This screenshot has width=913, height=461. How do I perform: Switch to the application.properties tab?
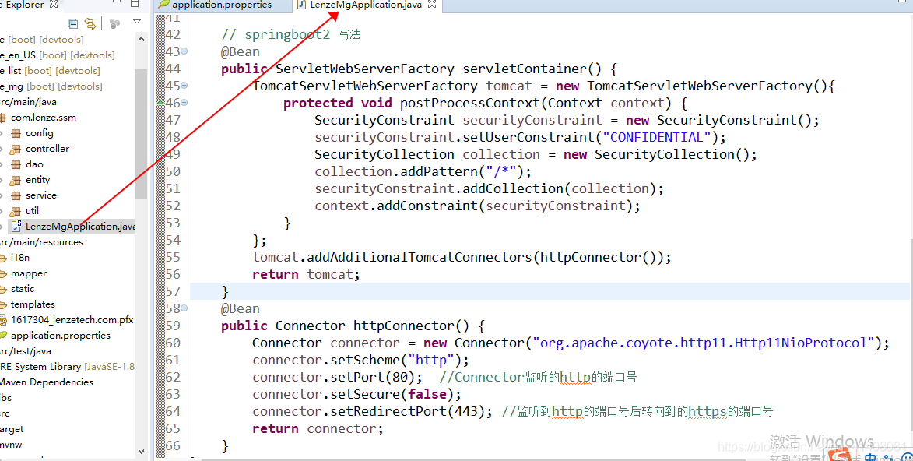pos(222,5)
